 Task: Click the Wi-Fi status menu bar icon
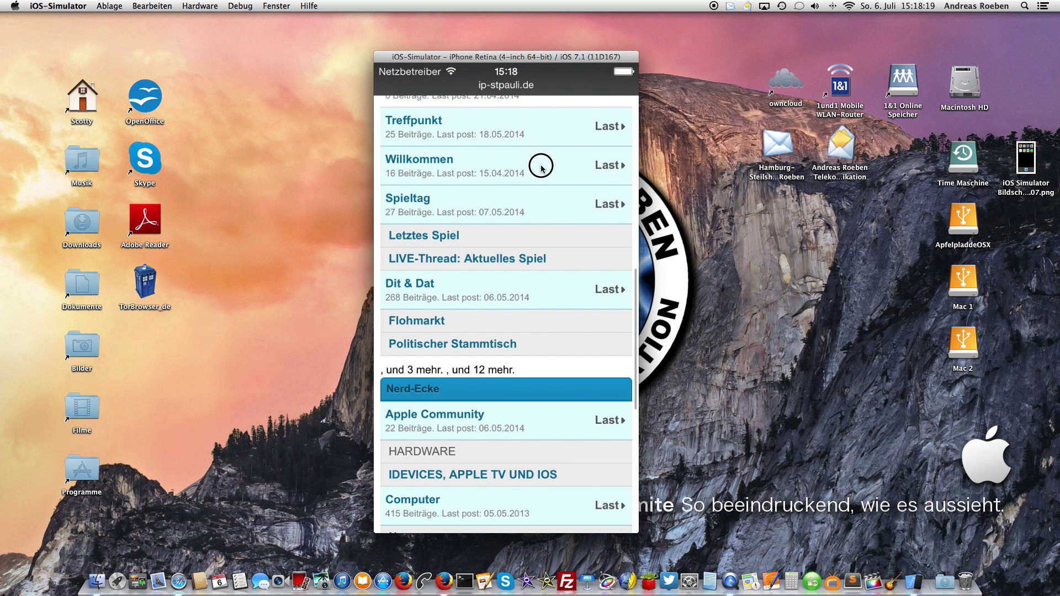[x=849, y=6]
